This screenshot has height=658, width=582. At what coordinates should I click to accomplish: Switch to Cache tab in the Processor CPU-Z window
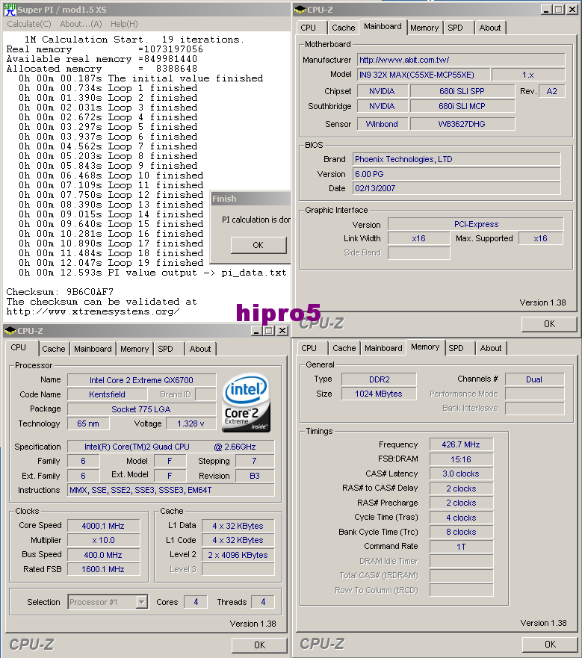54,349
